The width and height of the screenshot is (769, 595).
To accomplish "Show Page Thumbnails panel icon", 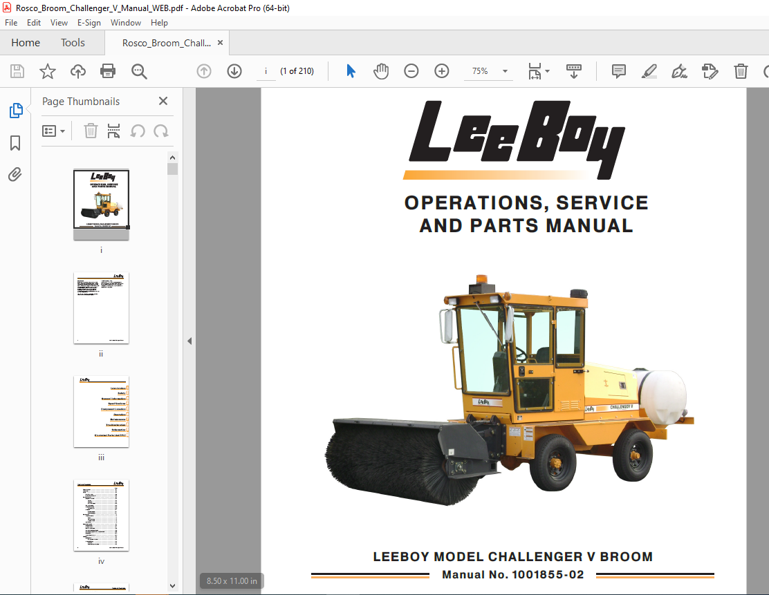I will pos(16,111).
